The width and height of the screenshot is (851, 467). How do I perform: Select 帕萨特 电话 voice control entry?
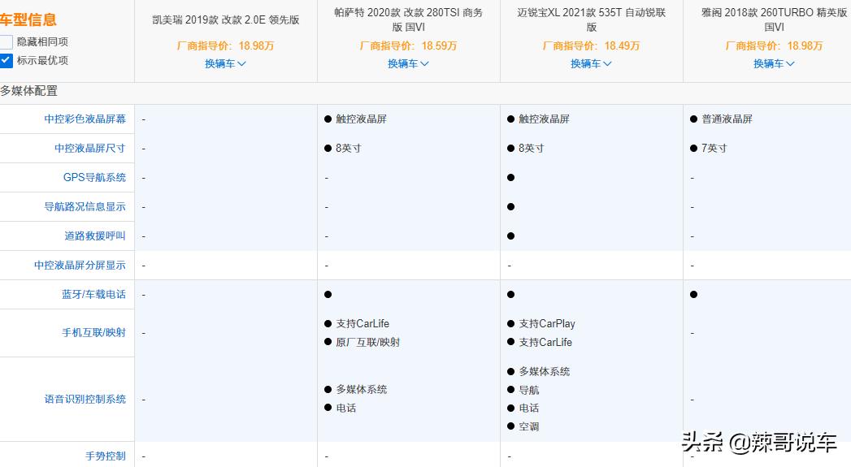click(341, 408)
